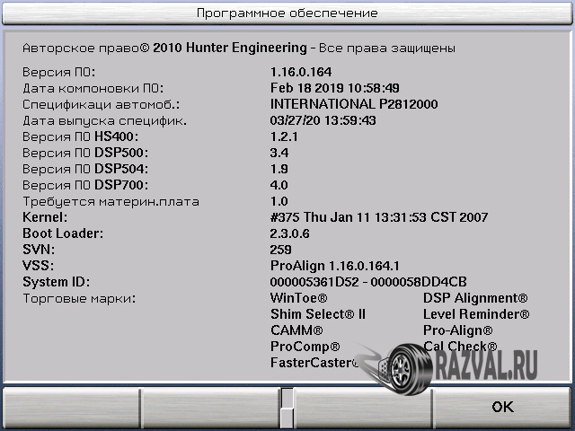
Task: Click the DSP700 version value 4.0
Action: point(279,185)
